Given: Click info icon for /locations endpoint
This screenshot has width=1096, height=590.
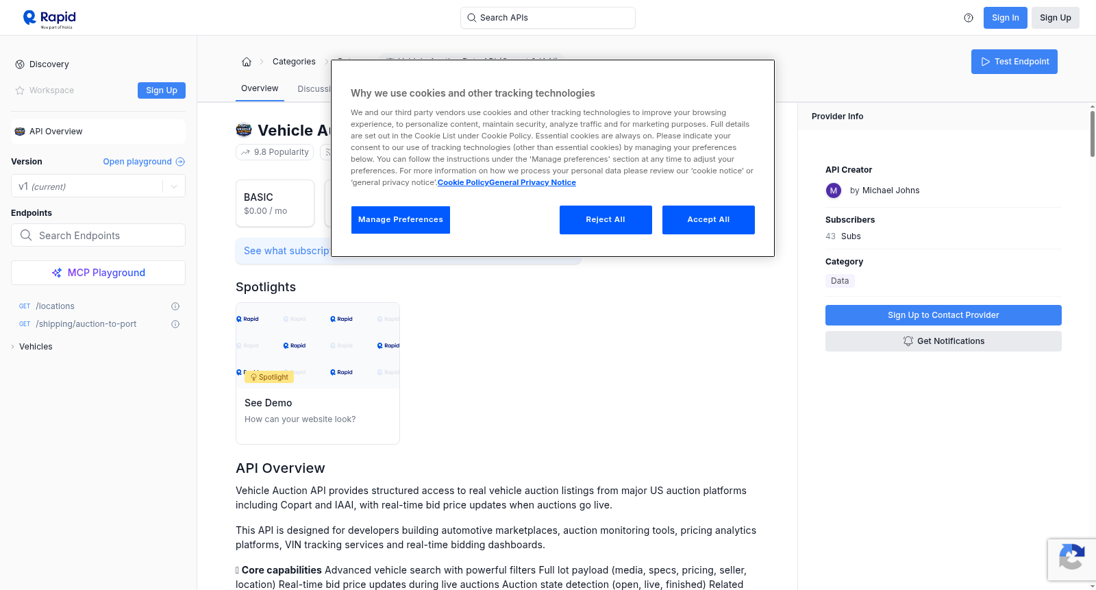Looking at the screenshot, I should point(175,306).
